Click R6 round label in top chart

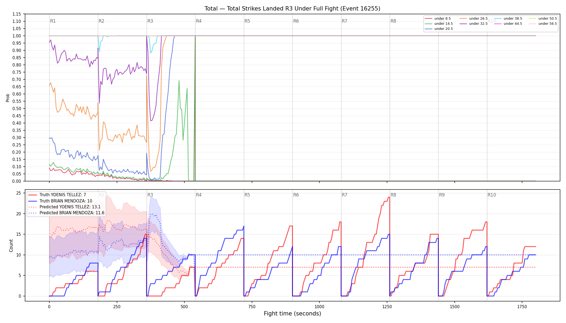pyautogui.click(x=296, y=21)
